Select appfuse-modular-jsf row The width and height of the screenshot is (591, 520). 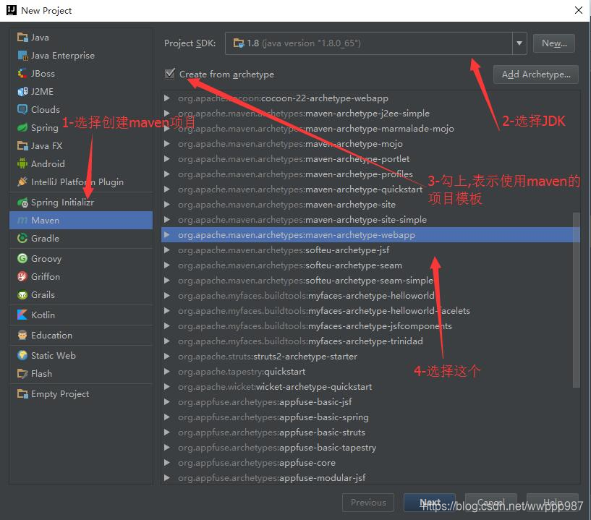point(370,478)
